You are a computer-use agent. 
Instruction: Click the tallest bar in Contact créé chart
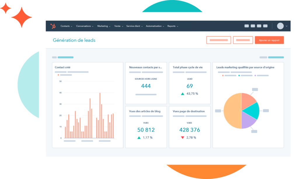tap(100, 115)
